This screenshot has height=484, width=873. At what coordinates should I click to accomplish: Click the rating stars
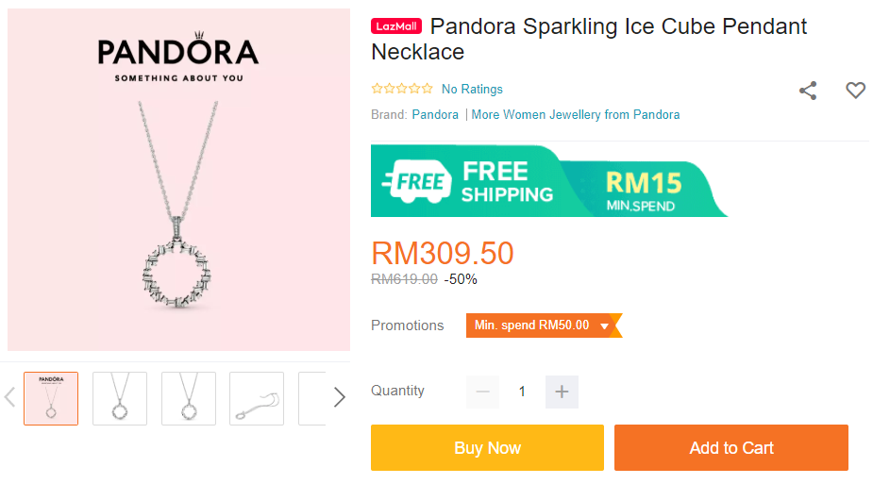tap(402, 89)
